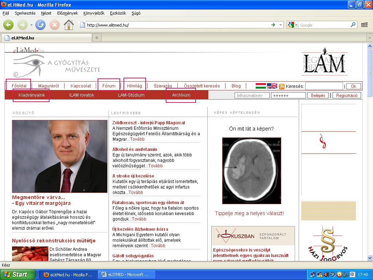Open the LAM-Stúdium menu item
This screenshot has width=373, height=280.
pyautogui.click(x=131, y=95)
